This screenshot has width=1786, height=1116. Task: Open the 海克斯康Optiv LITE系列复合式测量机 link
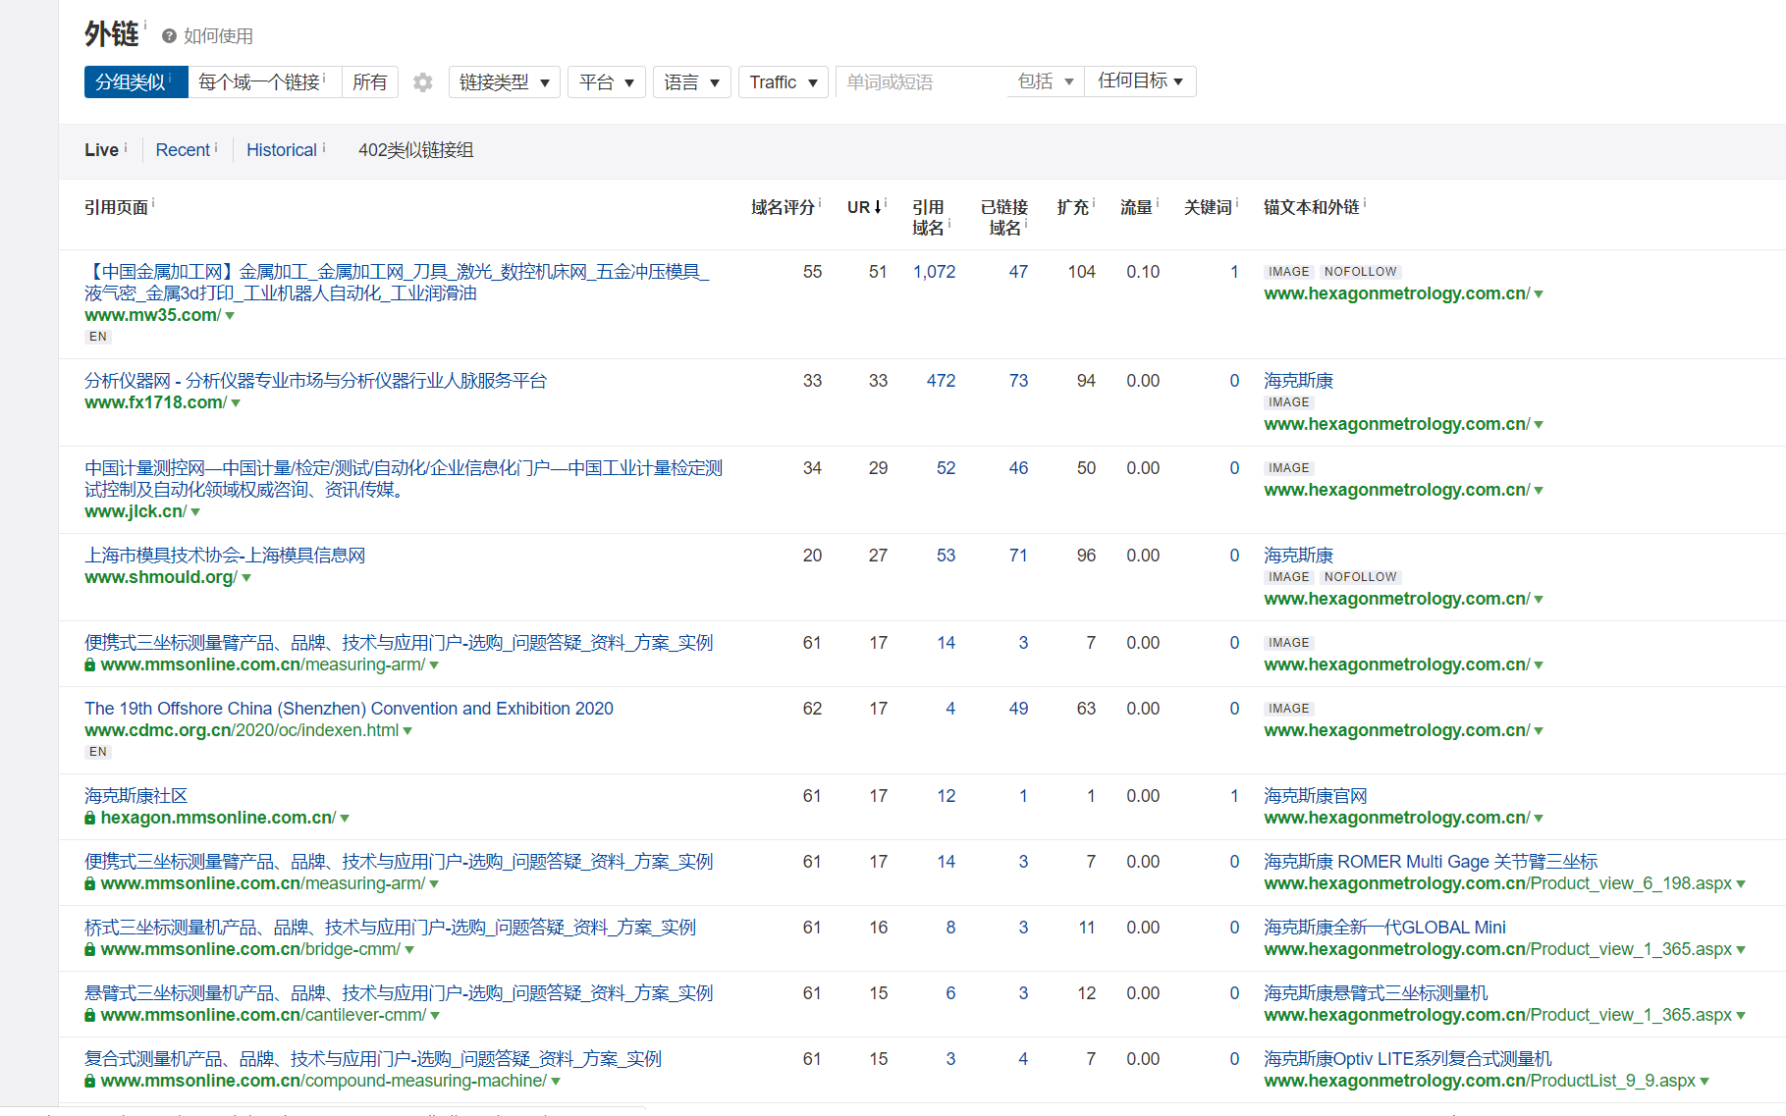click(1408, 1059)
